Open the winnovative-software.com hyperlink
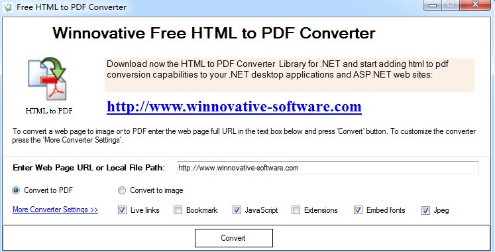This screenshot has height=252, width=495. [234, 106]
